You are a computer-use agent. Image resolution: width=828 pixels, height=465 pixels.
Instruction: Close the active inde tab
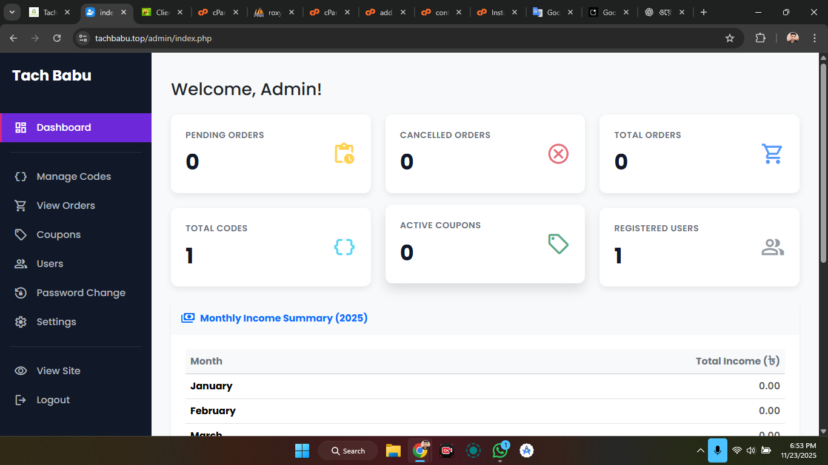[124, 12]
